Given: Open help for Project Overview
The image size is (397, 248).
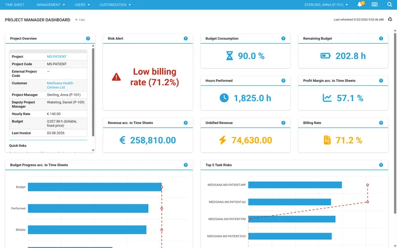Looking at the screenshot, I should 88,39.
